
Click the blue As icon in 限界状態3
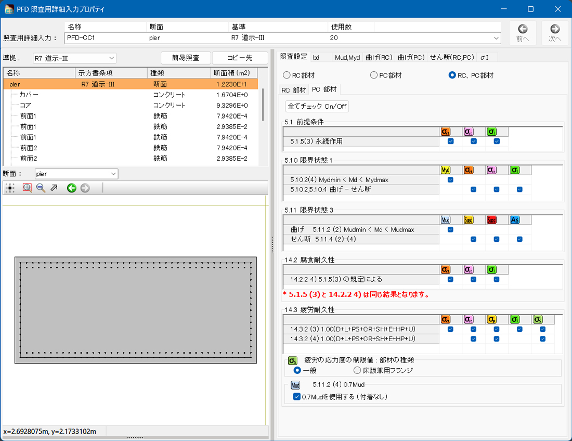point(515,220)
